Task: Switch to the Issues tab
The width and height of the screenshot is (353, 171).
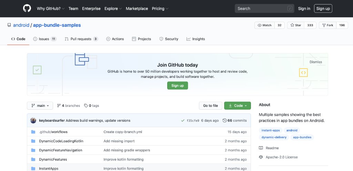Action: (x=45, y=39)
